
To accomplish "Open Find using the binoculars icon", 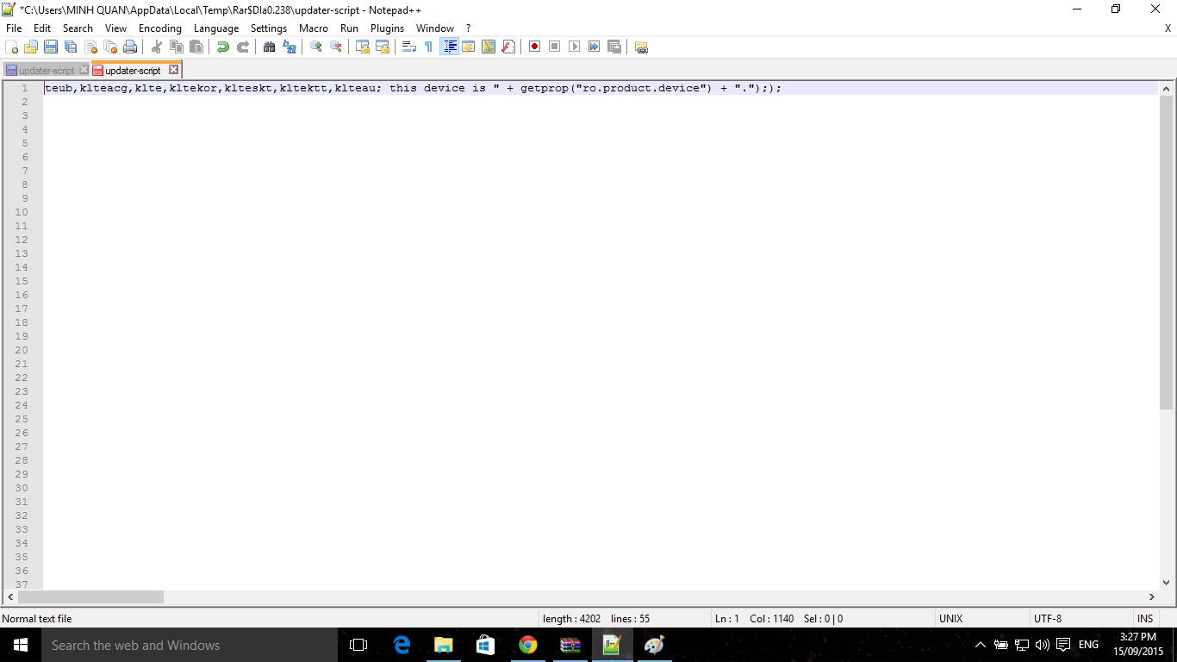I will [270, 47].
